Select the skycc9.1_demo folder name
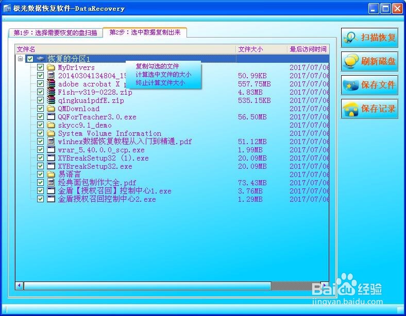 tap(84, 125)
